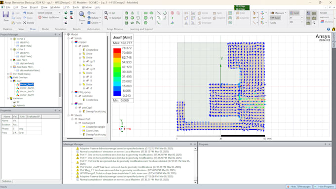The width and height of the screenshot is (336, 189).
Task: Select the Draw Line tool icon
Action: coord(159,13)
